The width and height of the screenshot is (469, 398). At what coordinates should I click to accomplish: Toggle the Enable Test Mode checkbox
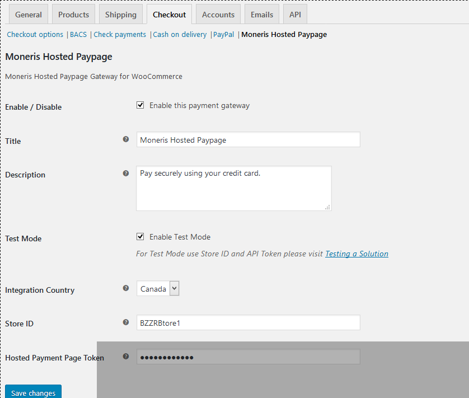click(140, 237)
